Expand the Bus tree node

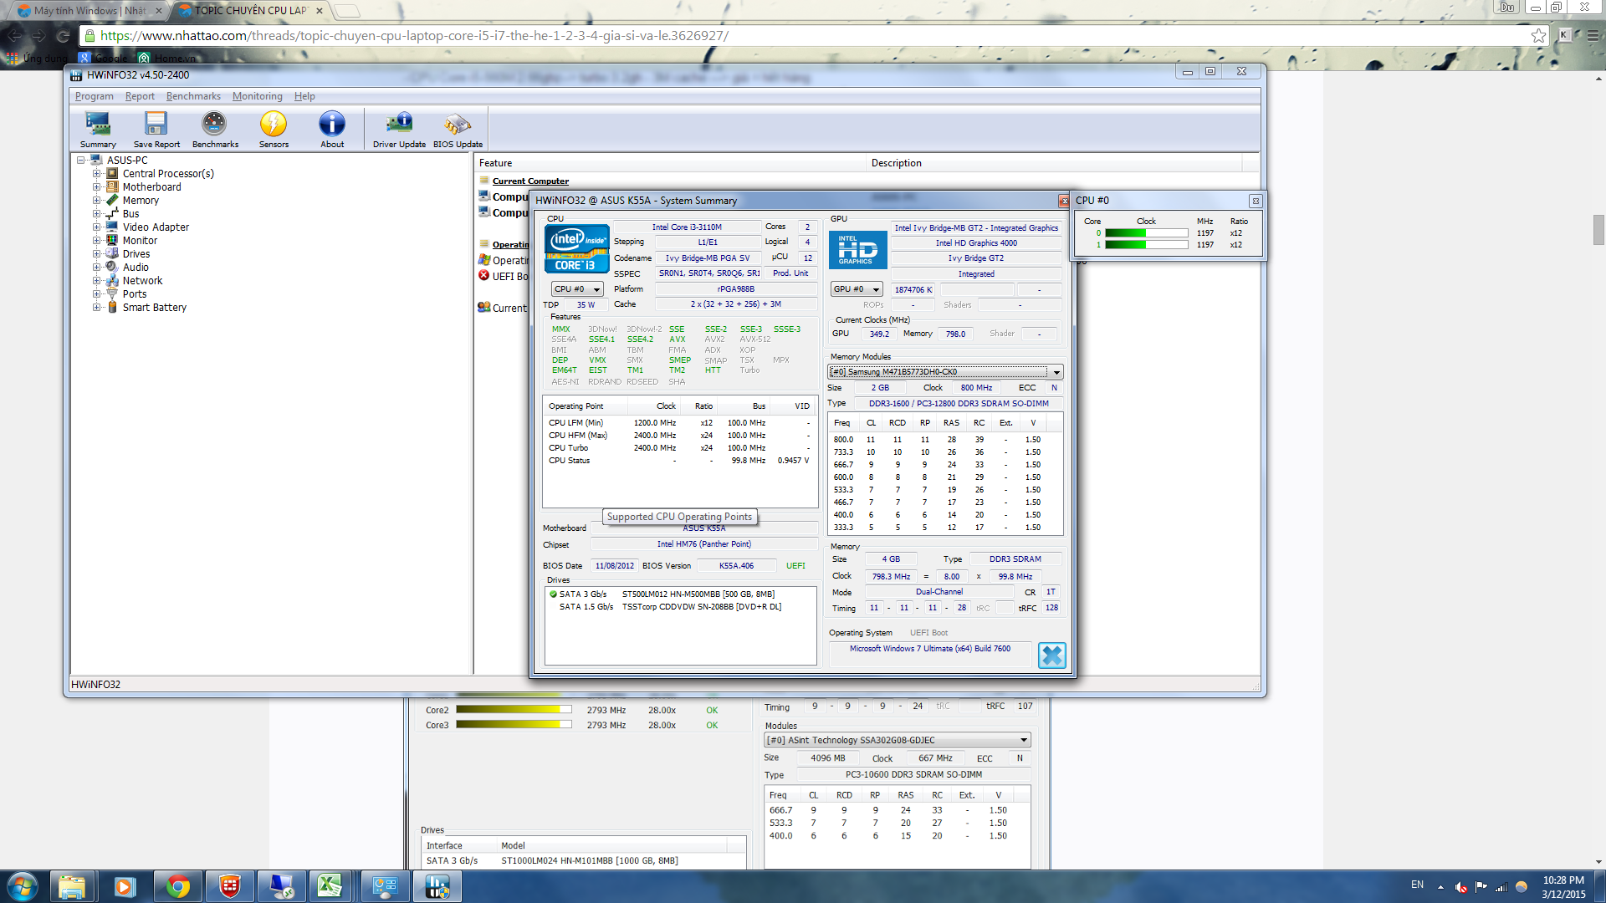pos(96,214)
